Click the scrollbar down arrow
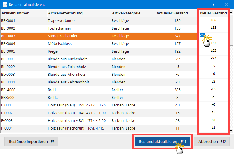 pos(231,131)
